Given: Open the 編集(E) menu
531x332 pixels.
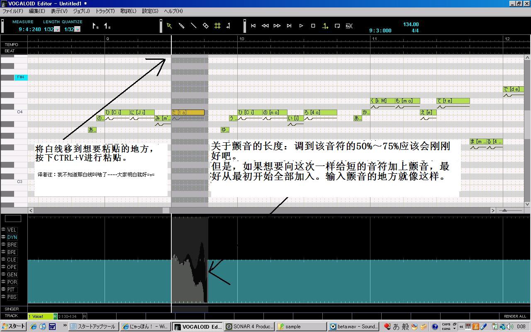Looking at the screenshot, I should 37,11.
